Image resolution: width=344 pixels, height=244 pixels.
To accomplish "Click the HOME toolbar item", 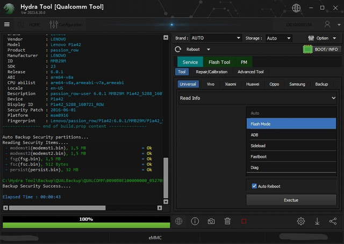I will click(29, 24).
